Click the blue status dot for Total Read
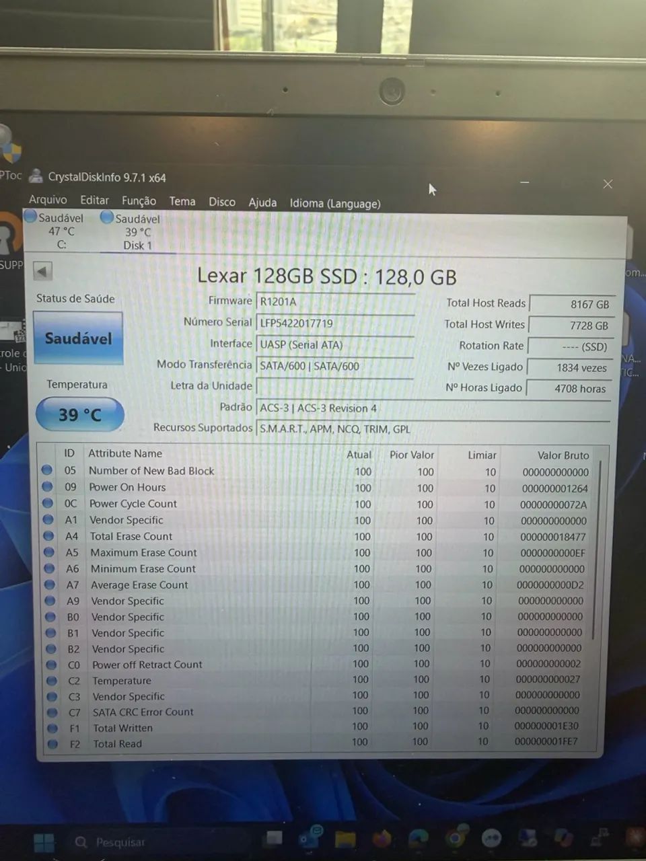The height and width of the screenshot is (861, 646). click(x=53, y=744)
